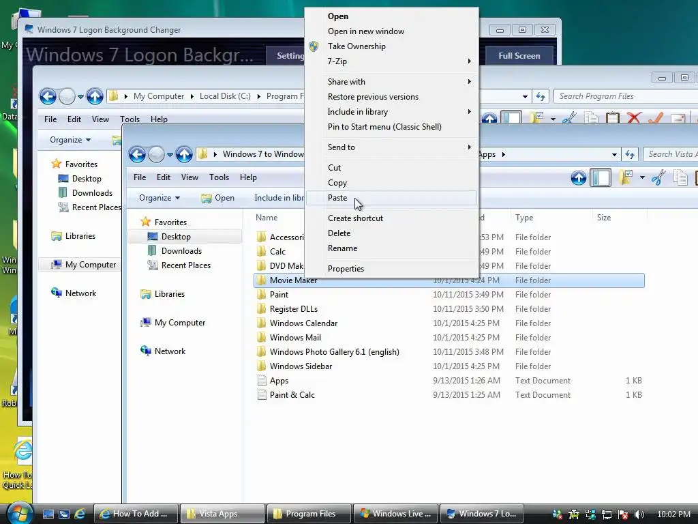Expand the Send to submenu

tap(391, 147)
